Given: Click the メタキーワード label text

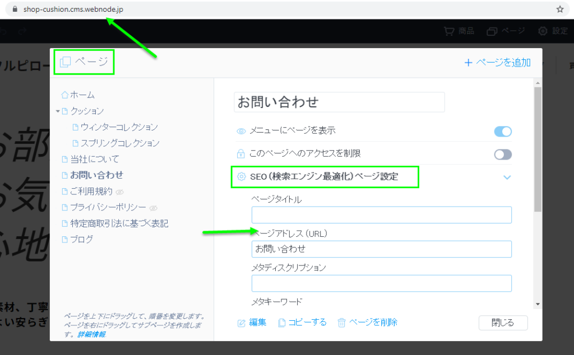Looking at the screenshot, I should 277,302.
